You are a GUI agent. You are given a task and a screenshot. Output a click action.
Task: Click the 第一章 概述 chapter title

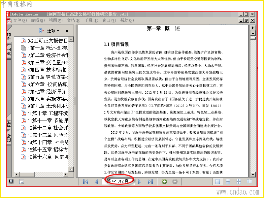point(163,28)
